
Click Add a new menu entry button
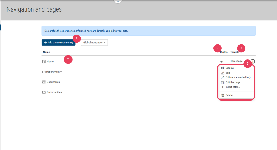point(59,43)
